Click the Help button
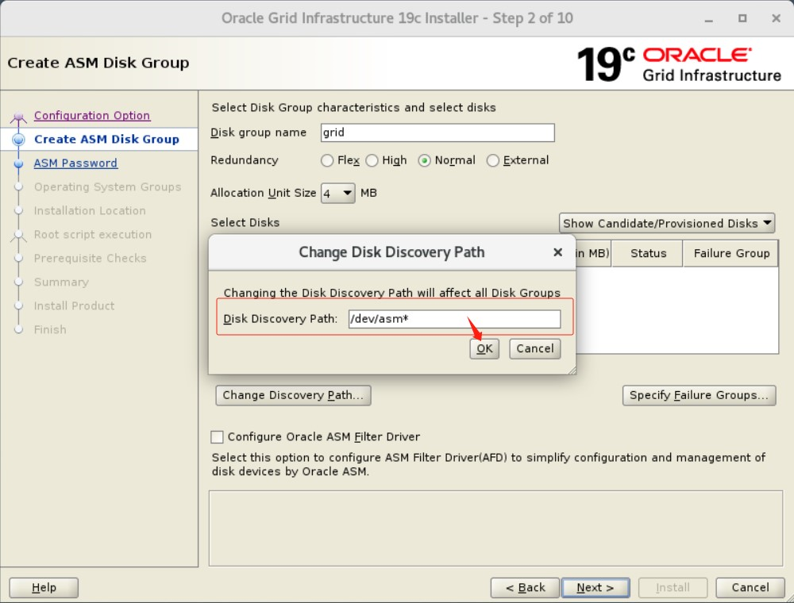Viewport: 794px width, 603px height. pyautogui.click(x=44, y=587)
